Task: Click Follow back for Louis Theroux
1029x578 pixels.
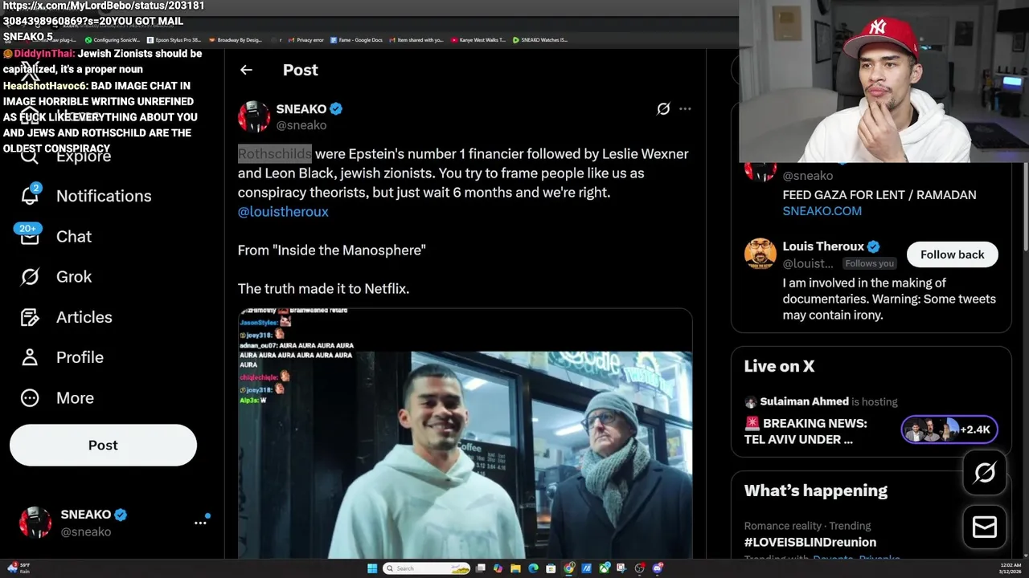Action: click(x=952, y=254)
